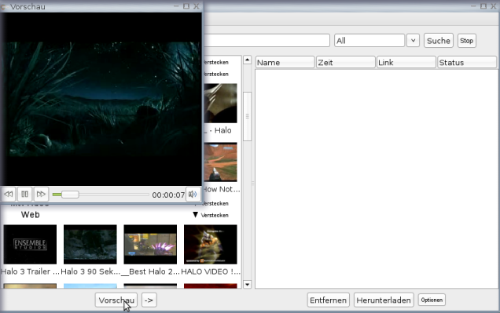Screen dimensions: 500x313
Task: Click the preview seek slider handle
Action: coord(70,195)
